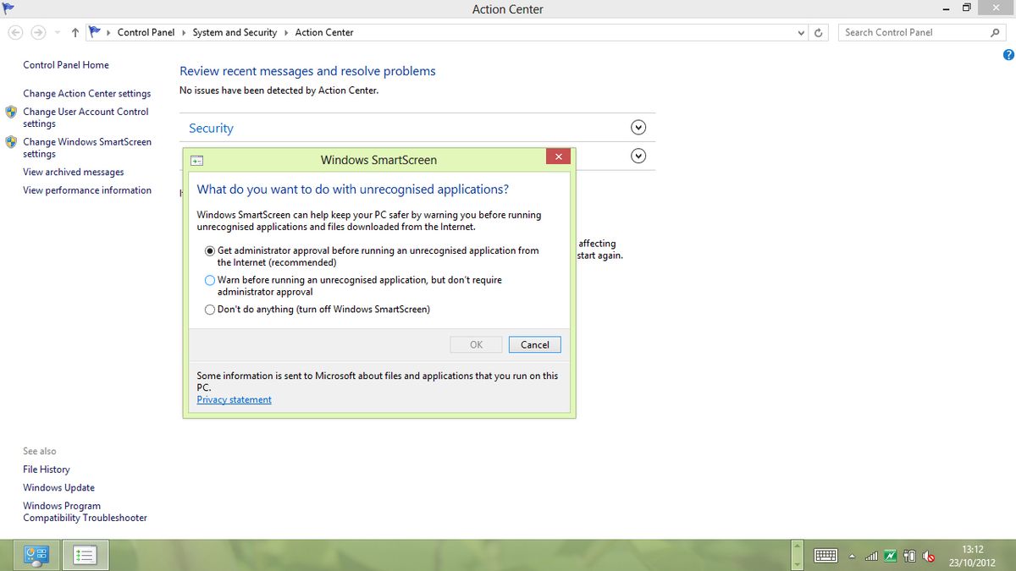Click the refresh icon beside the address bar
Image resolution: width=1016 pixels, height=571 pixels.
click(818, 32)
